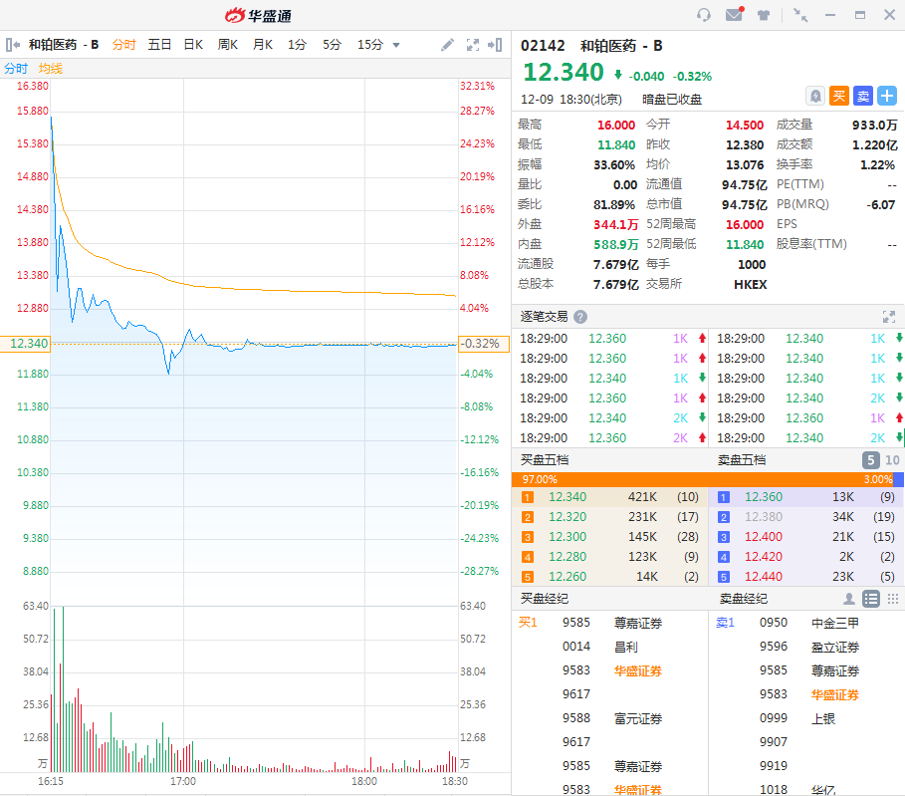Click 0999 上银 in sell queue
Viewport: 905px width, 796px height.
tap(797, 718)
